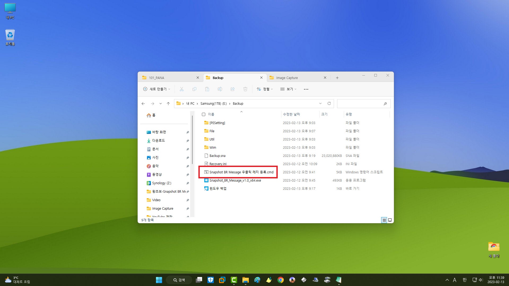Show the weather widget on taskbar
The height and width of the screenshot is (286, 509).
pos(18,280)
